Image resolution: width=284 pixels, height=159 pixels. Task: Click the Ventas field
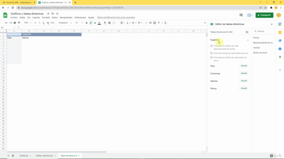point(256,48)
